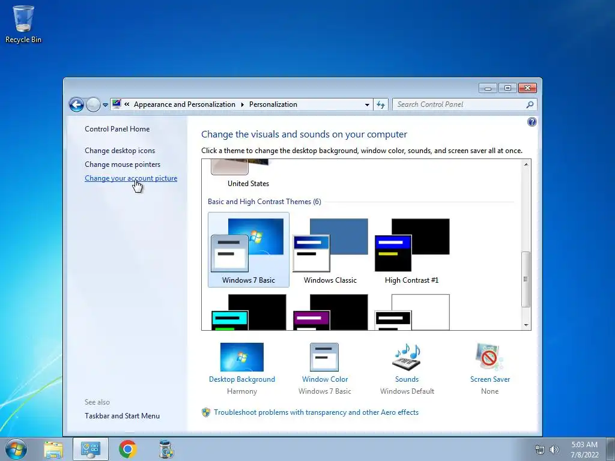Open the recent pages dropdown arrow

click(x=105, y=105)
